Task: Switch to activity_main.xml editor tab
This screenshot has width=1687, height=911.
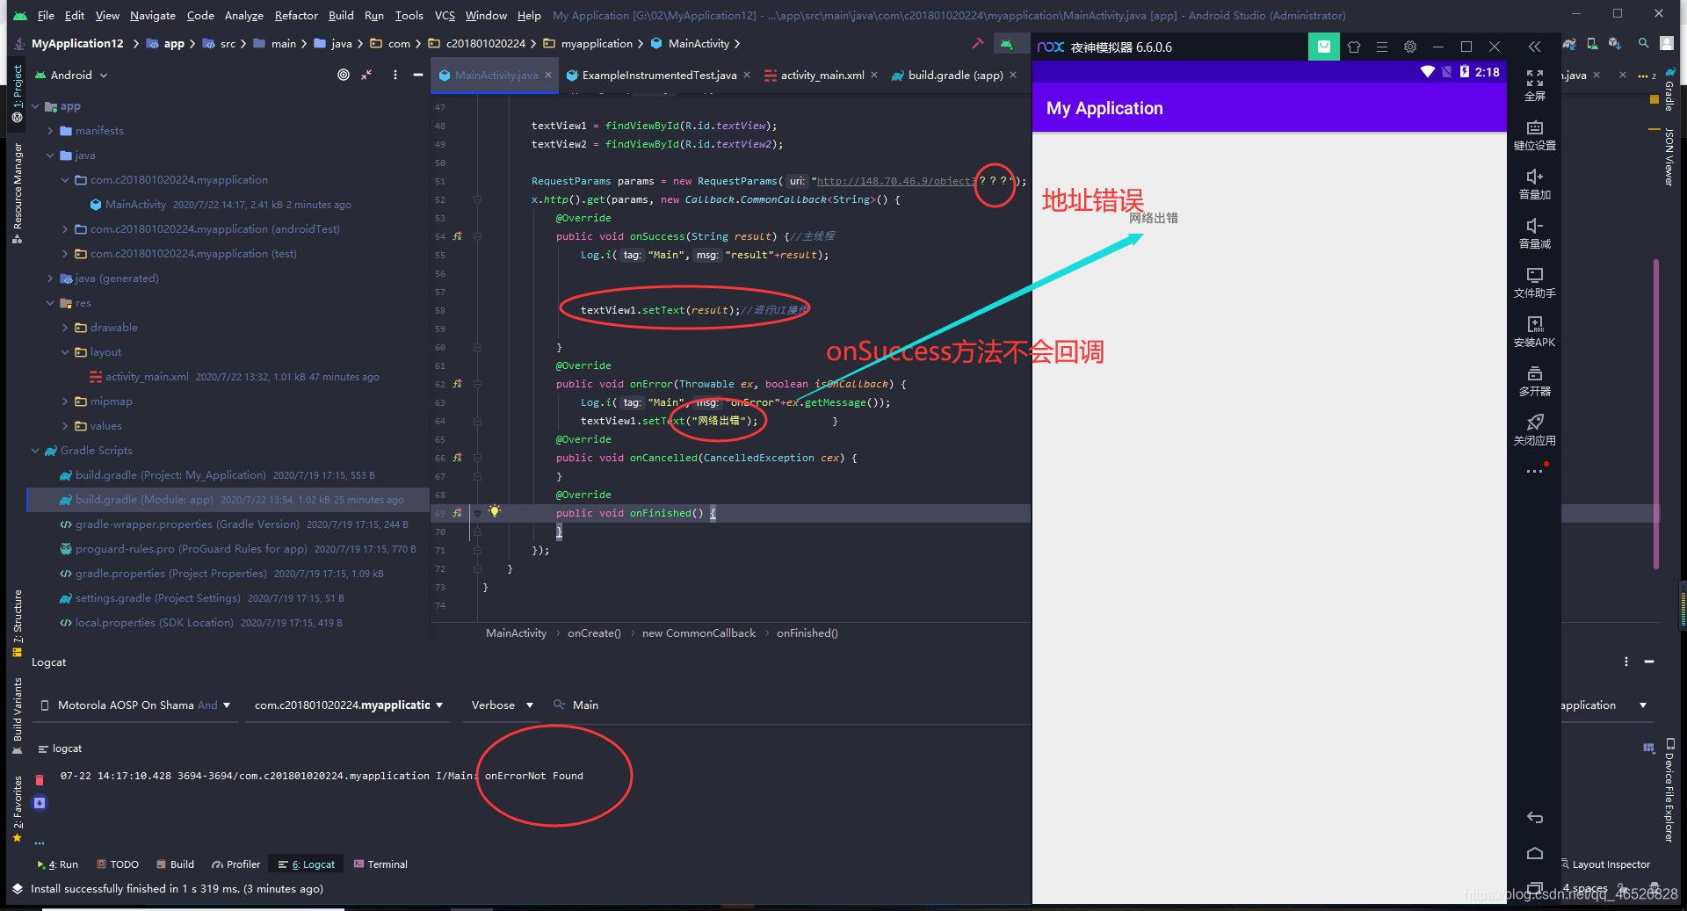Action: point(822,75)
